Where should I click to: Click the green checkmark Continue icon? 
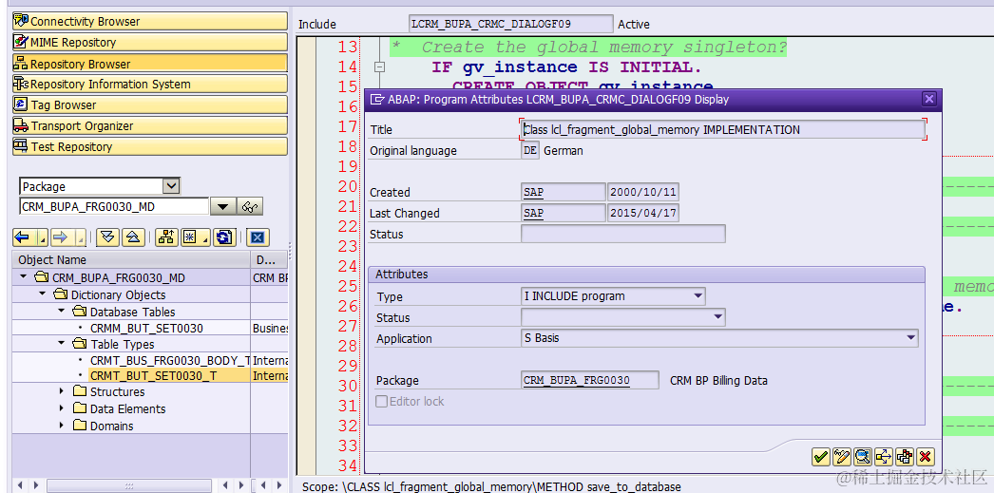pos(821,456)
